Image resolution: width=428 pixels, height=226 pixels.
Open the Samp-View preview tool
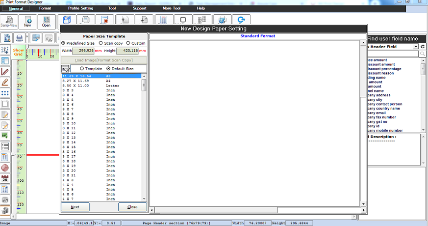click(x=9, y=22)
